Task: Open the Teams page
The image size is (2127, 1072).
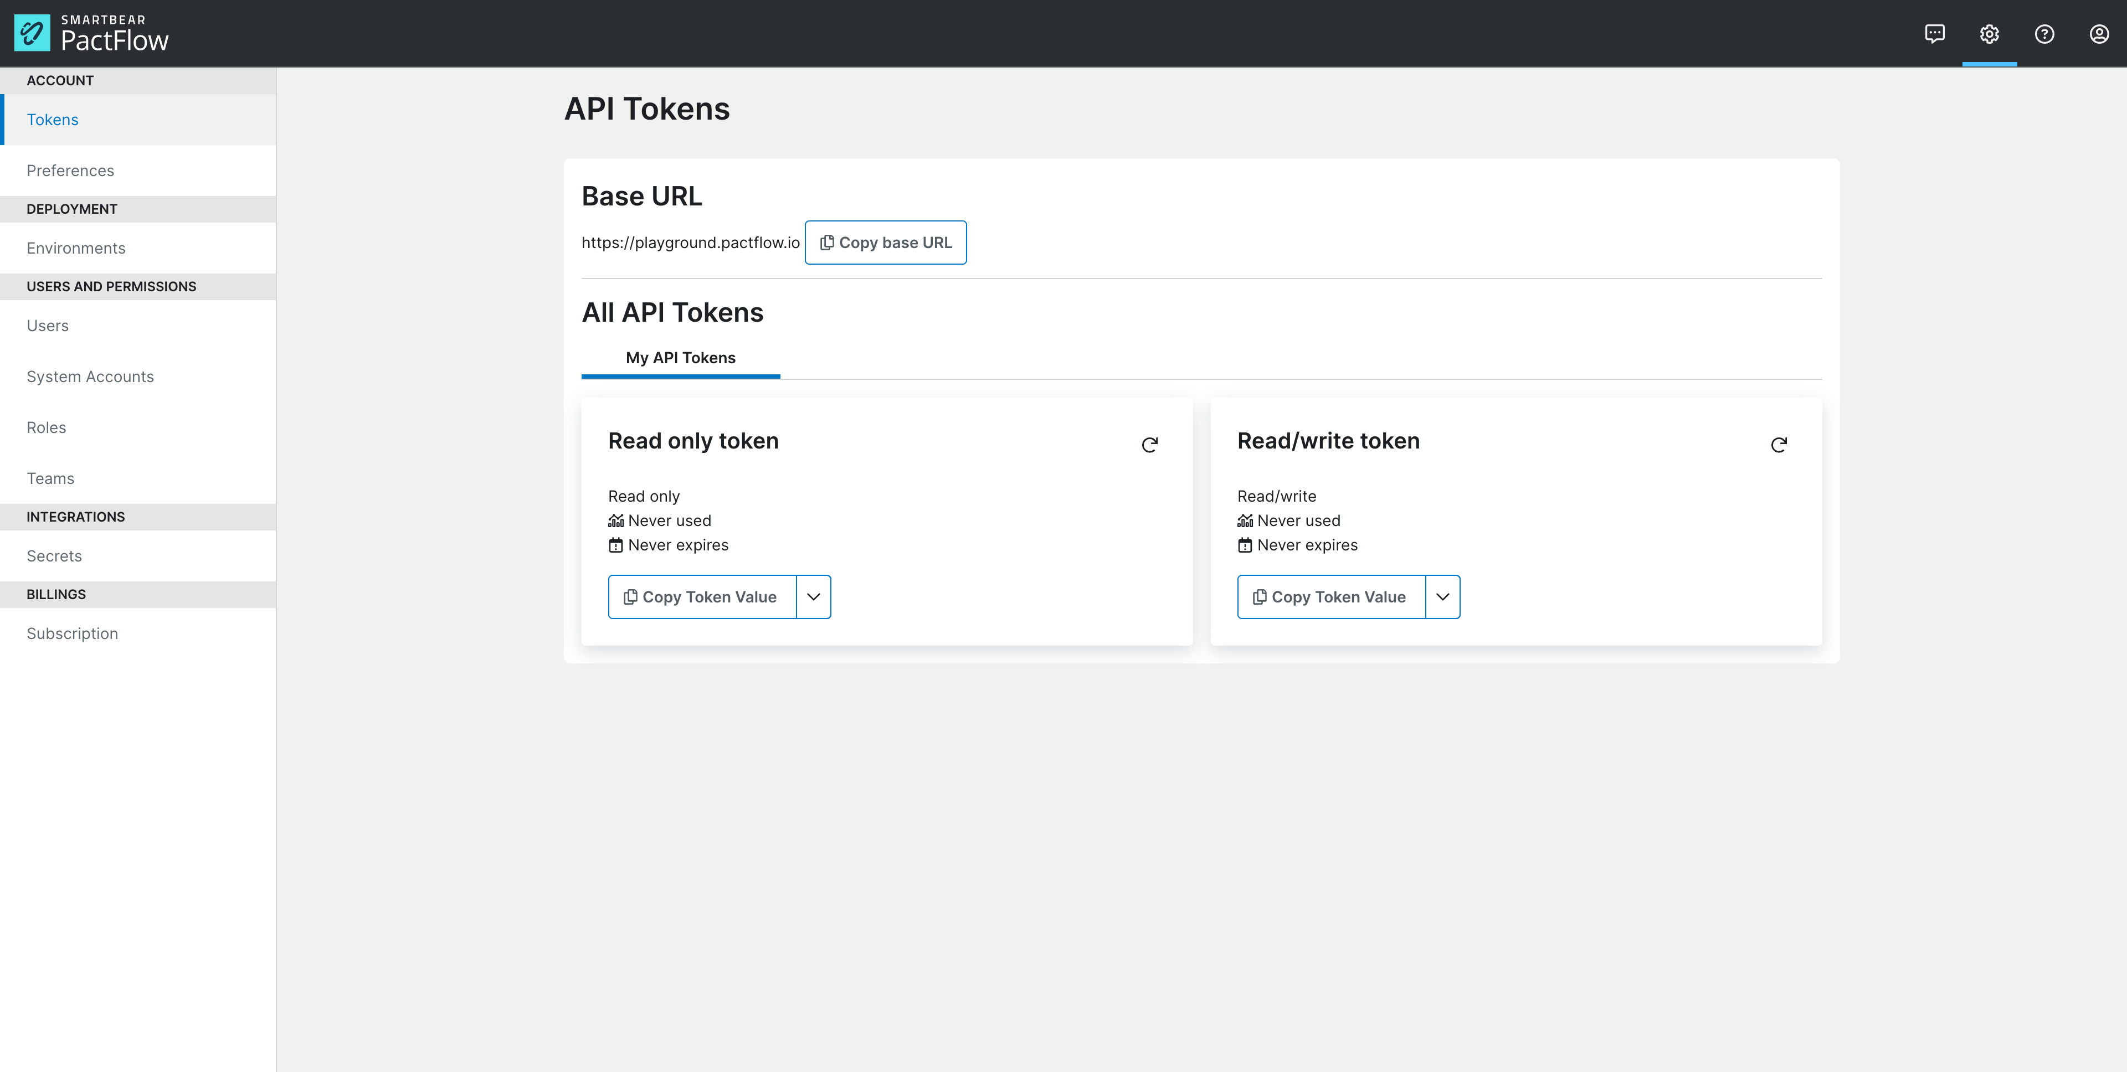Action: click(x=50, y=478)
